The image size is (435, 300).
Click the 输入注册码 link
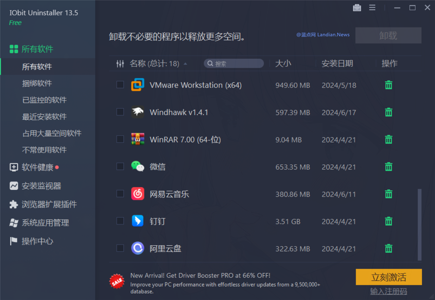(388, 292)
